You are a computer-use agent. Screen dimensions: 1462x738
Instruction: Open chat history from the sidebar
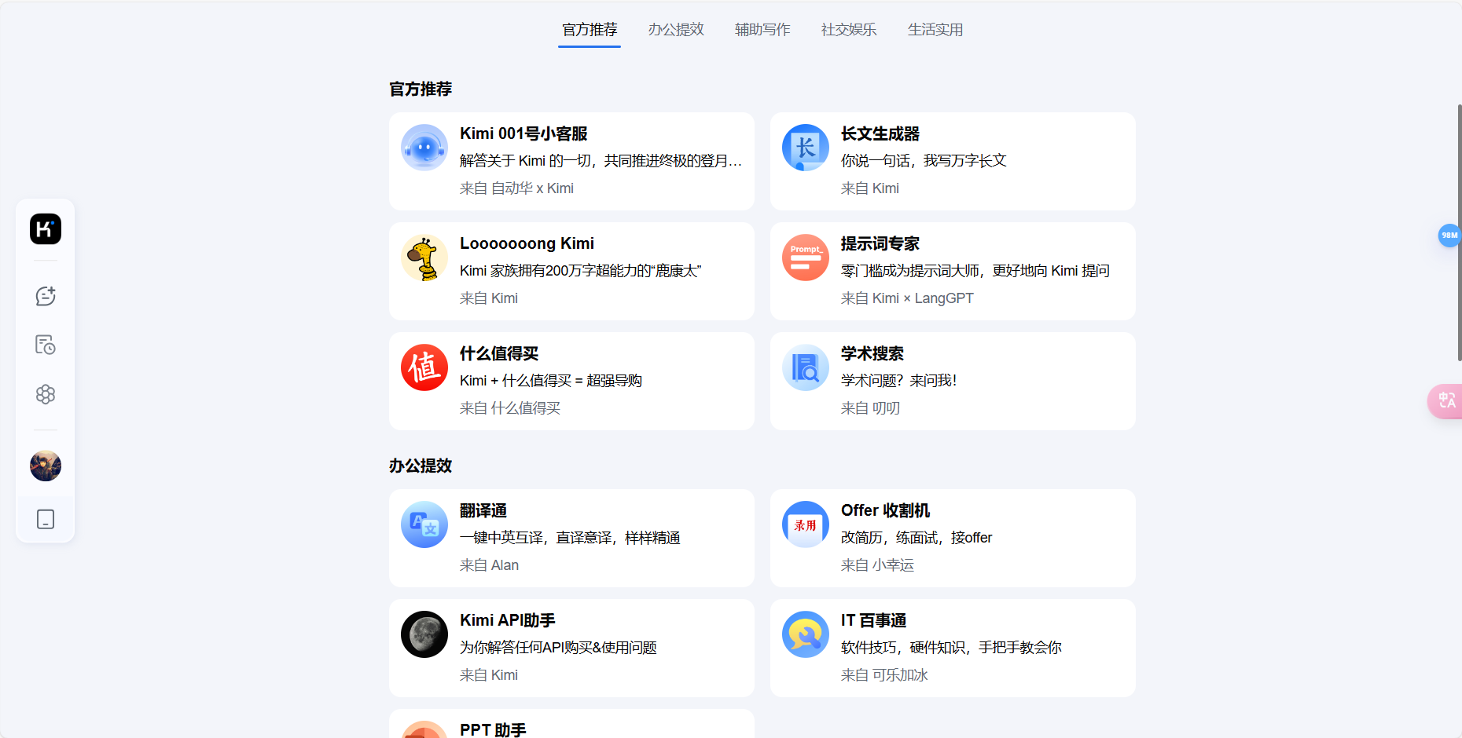(x=45, y=345)
